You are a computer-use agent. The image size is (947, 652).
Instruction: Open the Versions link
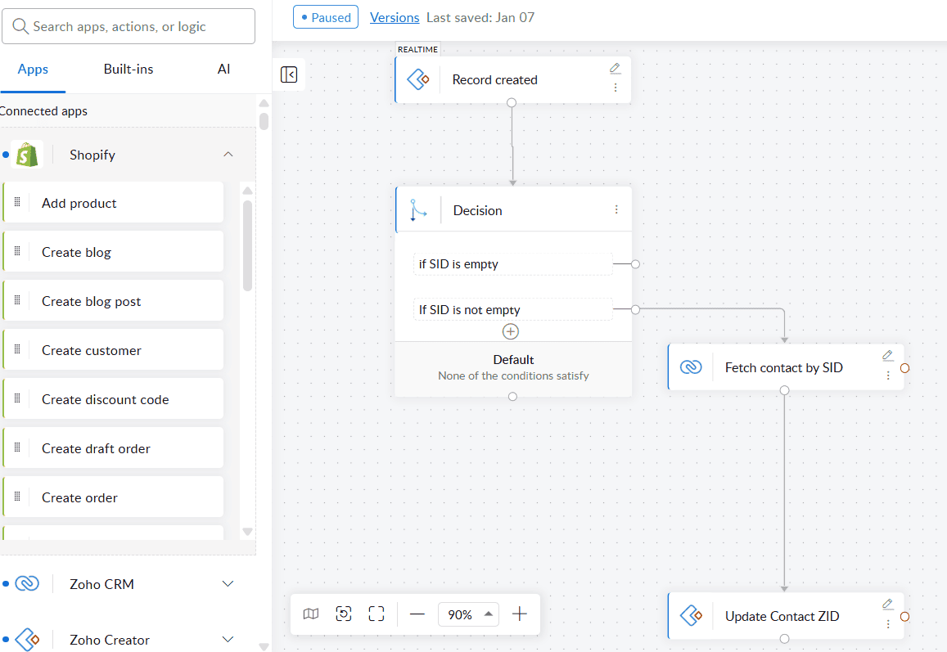click(x=395, y=17)
